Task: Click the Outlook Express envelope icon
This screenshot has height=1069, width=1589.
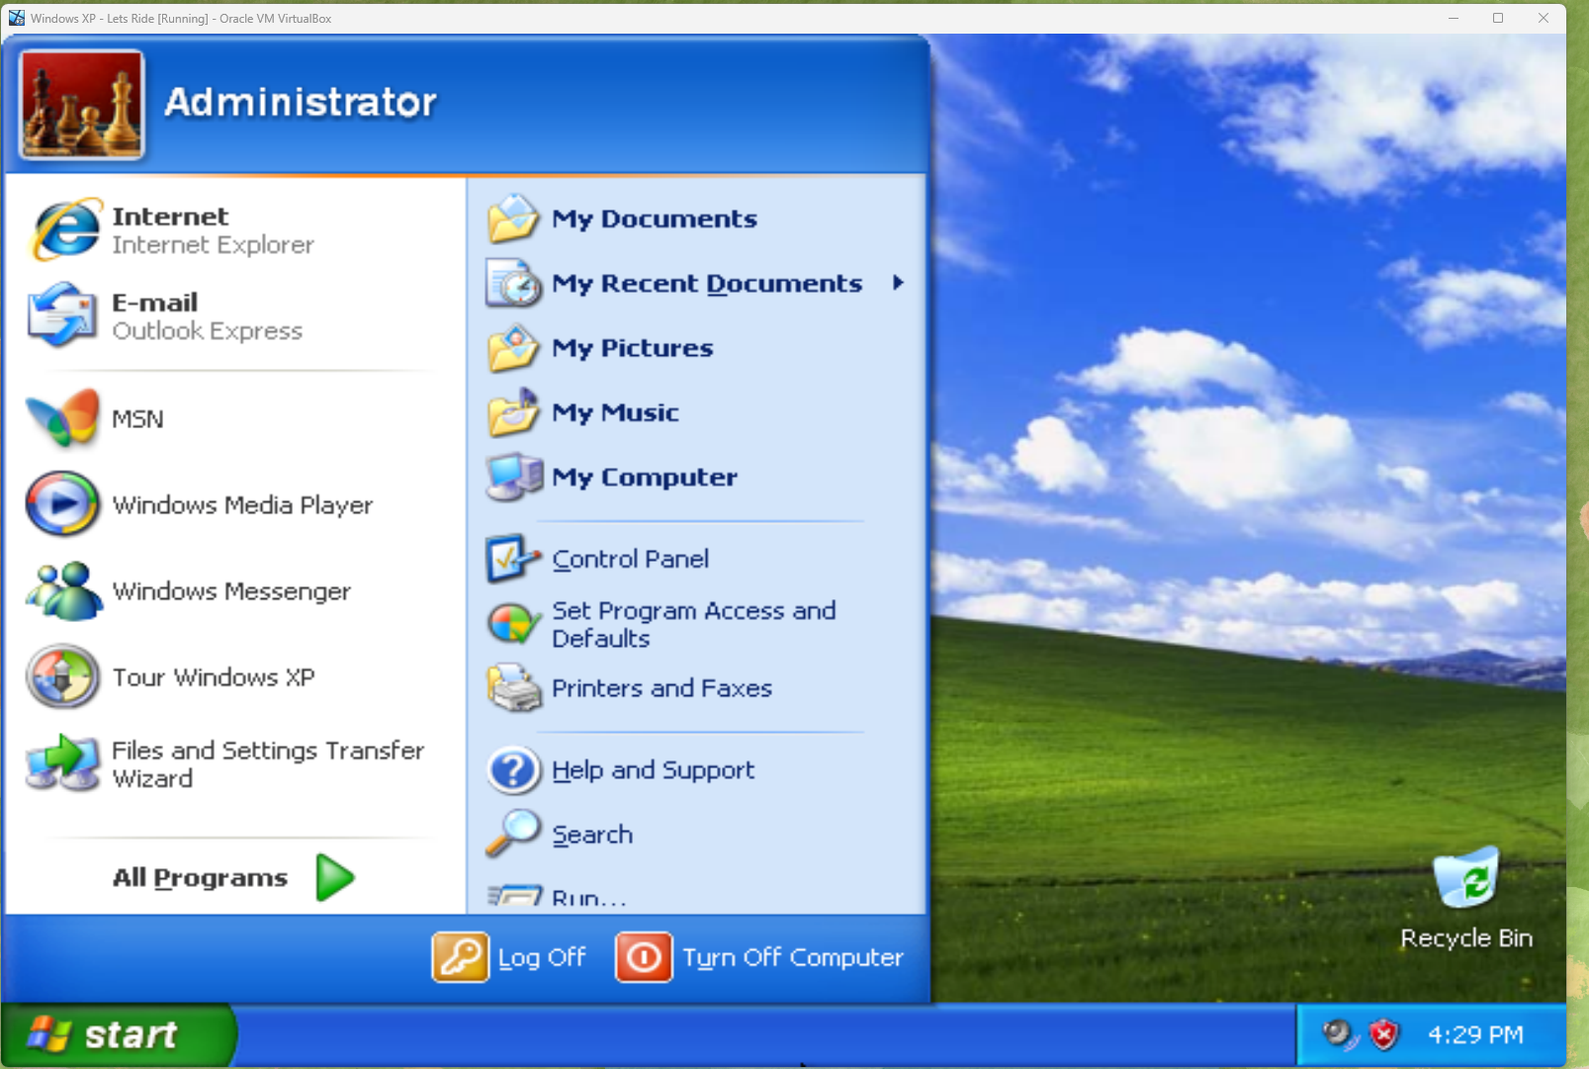Action: (63, 315)
